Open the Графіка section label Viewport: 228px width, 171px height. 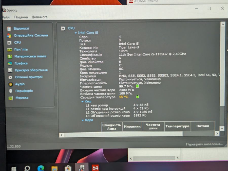(21, 63)
